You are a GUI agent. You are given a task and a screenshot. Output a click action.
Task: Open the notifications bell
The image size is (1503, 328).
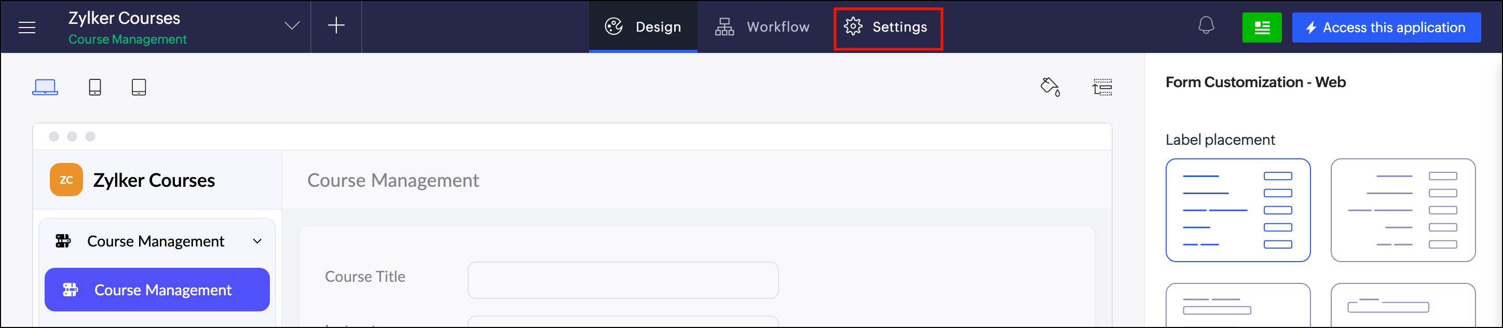1206,25
